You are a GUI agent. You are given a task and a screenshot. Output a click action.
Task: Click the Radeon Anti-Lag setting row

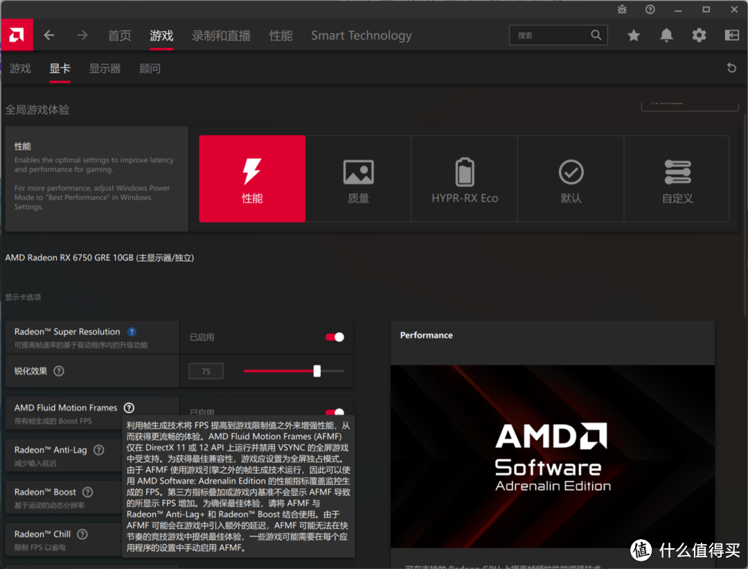63,455
